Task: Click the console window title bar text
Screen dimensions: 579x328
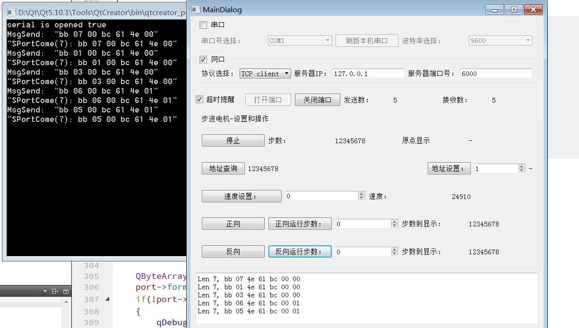Action: (103, 13)
